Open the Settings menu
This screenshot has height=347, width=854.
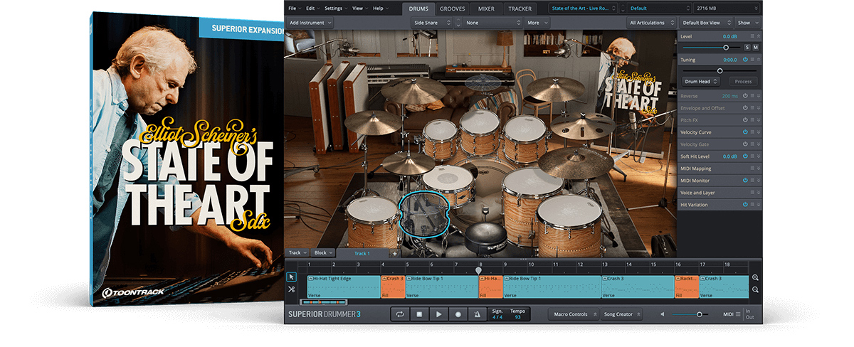coord(334,8)
